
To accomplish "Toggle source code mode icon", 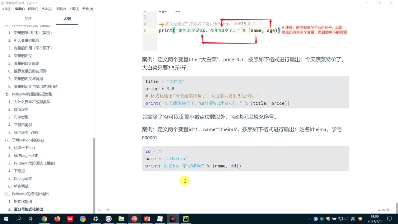I will pos(107,210).
